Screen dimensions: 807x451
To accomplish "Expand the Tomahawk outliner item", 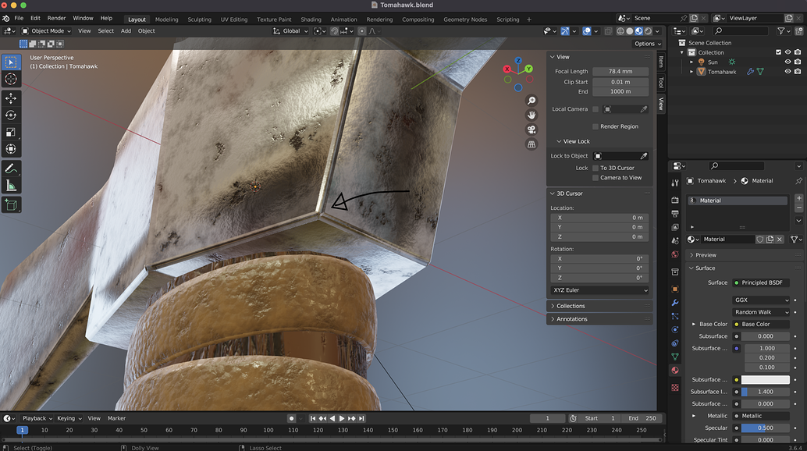I will pos(691,72).
